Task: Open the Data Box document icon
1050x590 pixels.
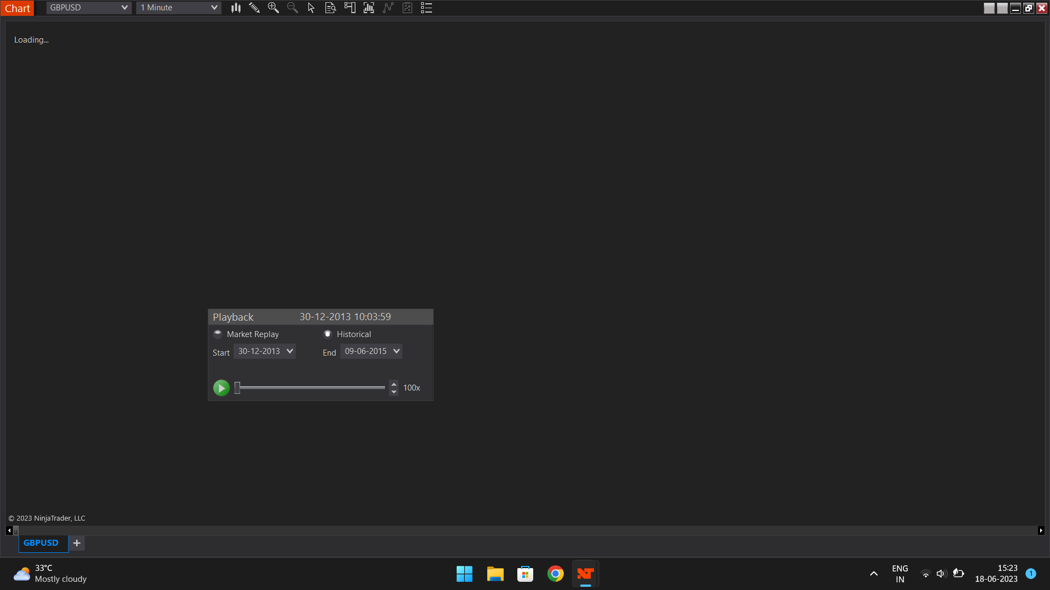Action: click(x=330, y=8)
